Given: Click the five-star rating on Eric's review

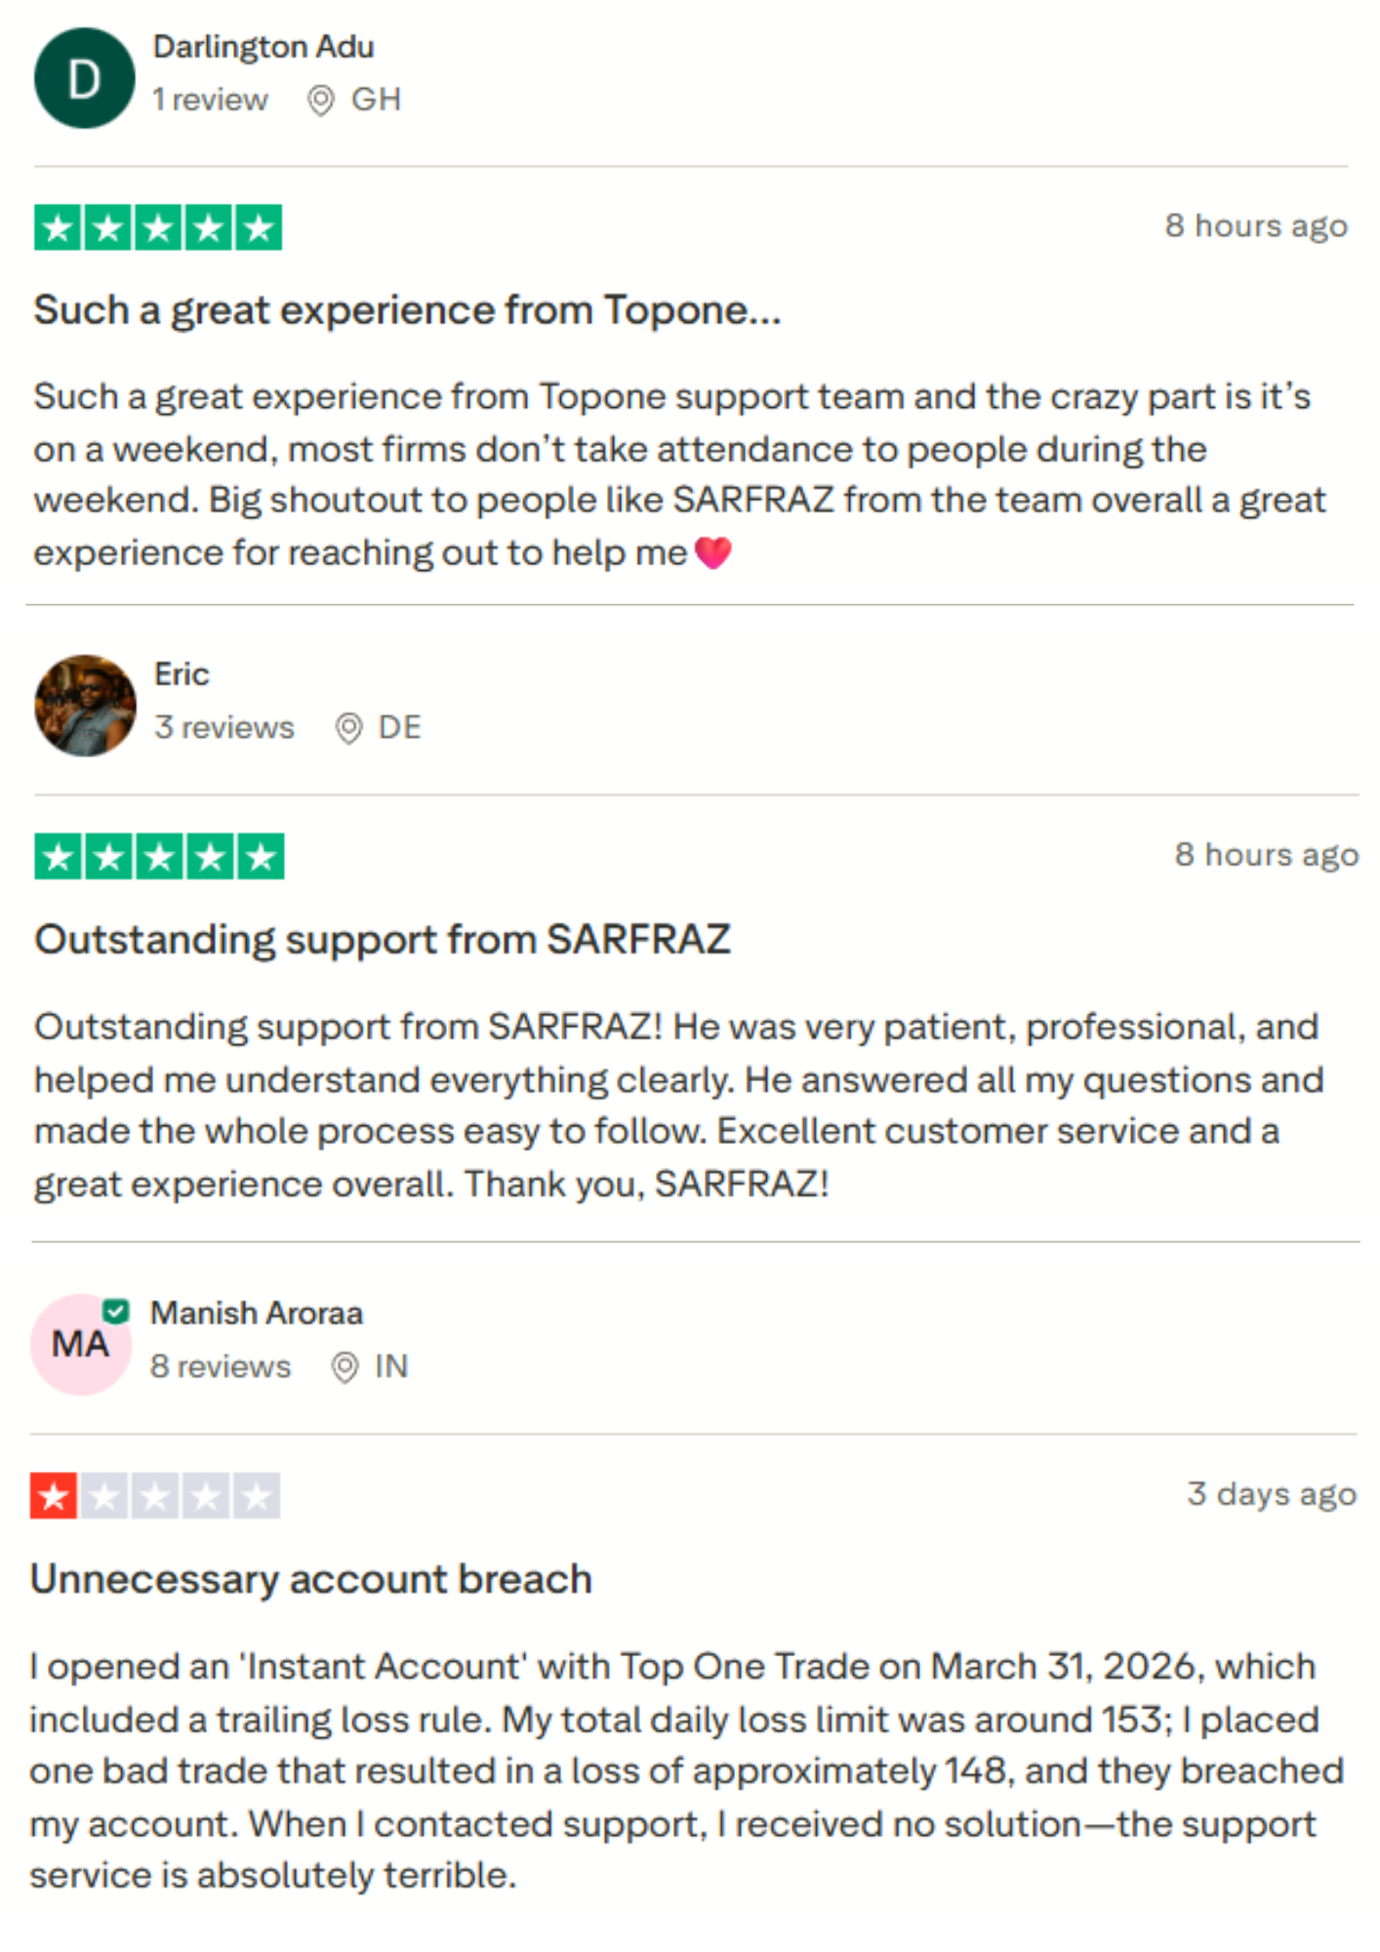Looking at the screenshot, I should 159,856.
